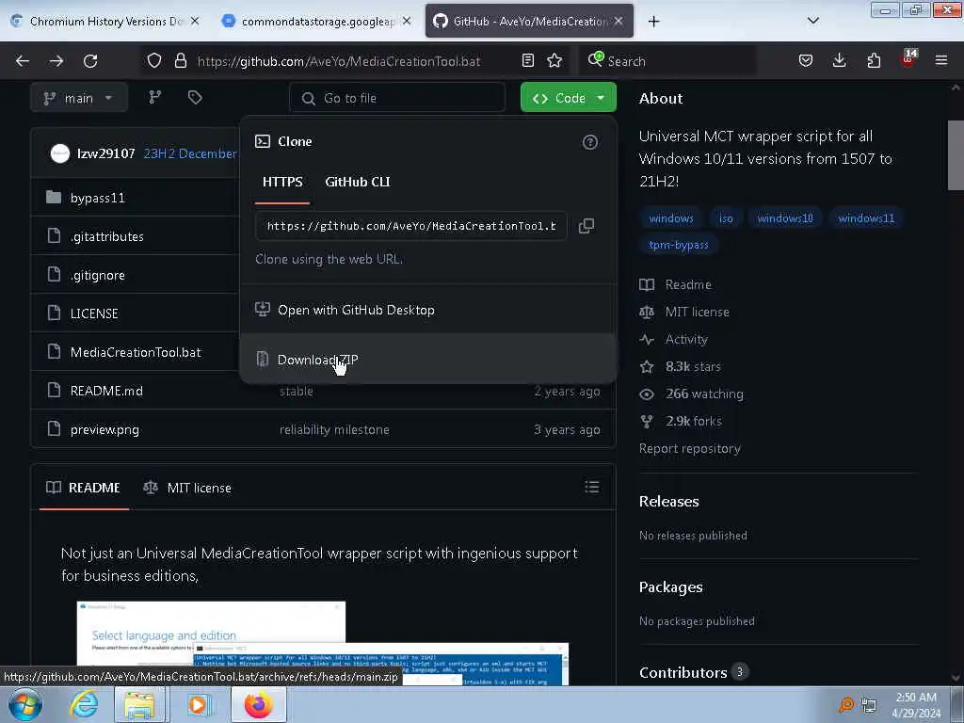964x723 pixels.
Task: Open the .gitignore file
Action: pyautogui.click(x=98, y=276)
